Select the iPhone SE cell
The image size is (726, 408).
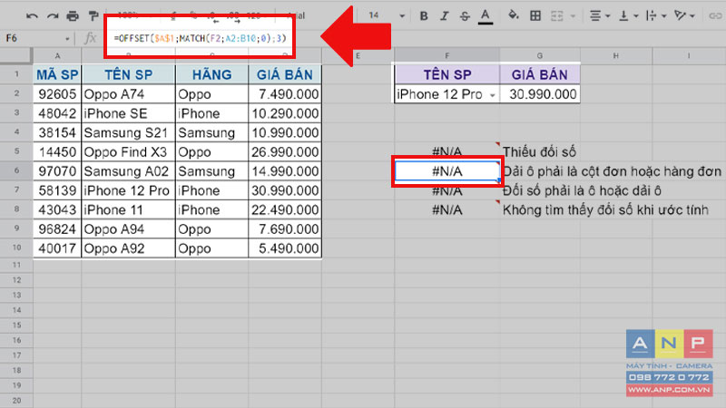[x=128, y=113]
